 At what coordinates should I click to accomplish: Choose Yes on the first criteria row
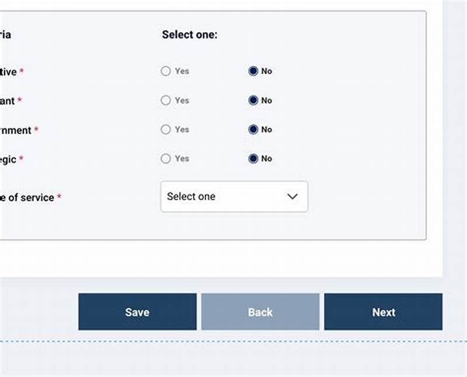tap(166, 71)
